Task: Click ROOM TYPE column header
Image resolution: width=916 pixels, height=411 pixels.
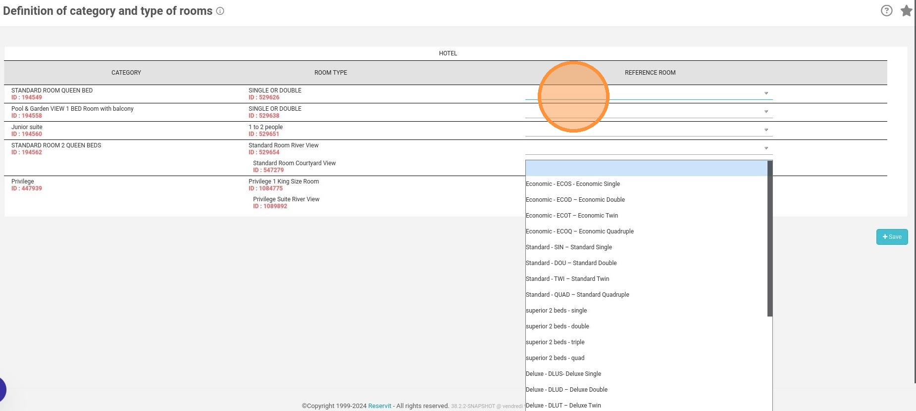Action: tap(331, 73)
